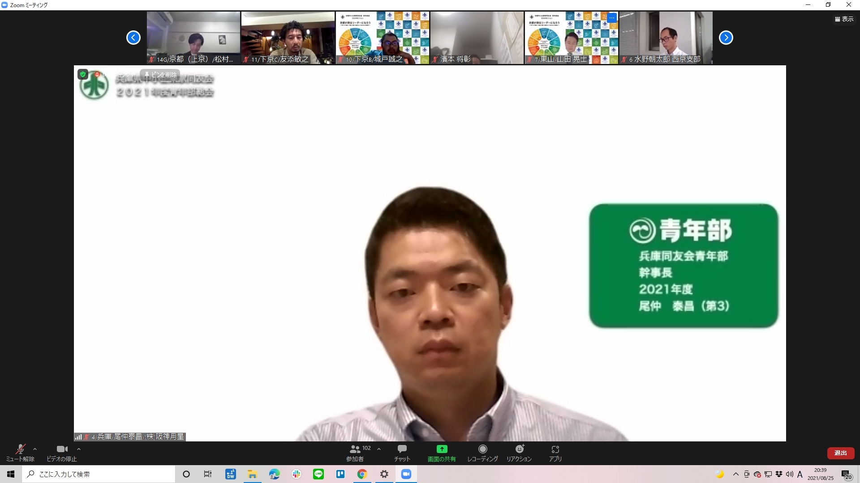The height and width of the screenshot is (483, 860).
Task: Open notification center with 20 badge
Action: [846, 475]
